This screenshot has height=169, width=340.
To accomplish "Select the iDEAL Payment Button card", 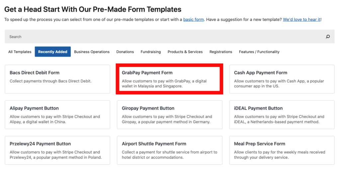I will pos(282,114).
